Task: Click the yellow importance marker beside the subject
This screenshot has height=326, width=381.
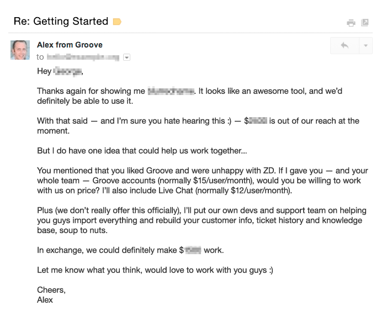Action: coord(117,22)
